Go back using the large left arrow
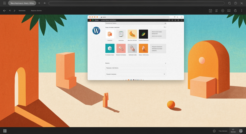 [5, 11]
